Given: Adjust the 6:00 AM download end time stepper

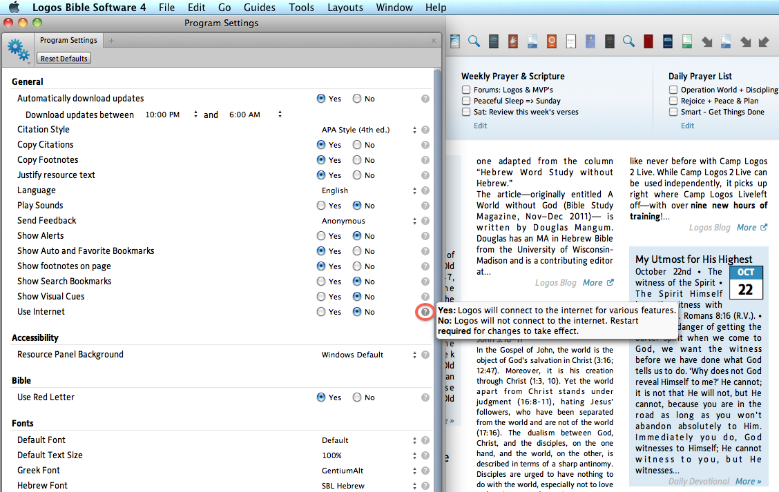Looking at the screenshot, I should click(x=280, y=114).
